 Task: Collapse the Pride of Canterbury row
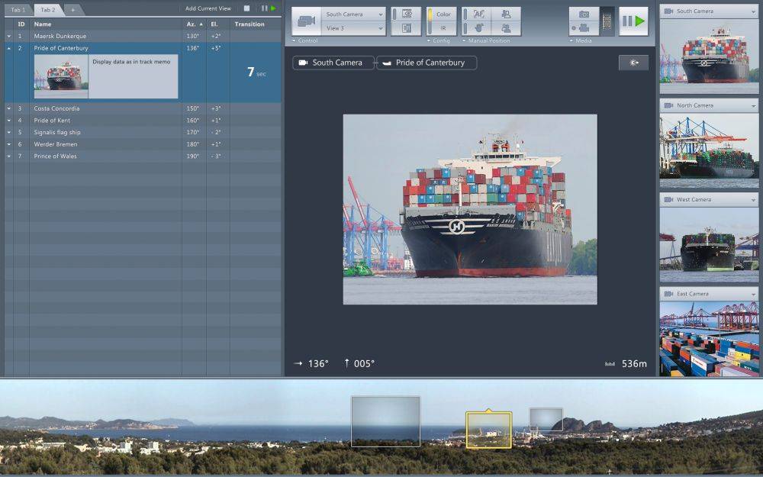8,48
